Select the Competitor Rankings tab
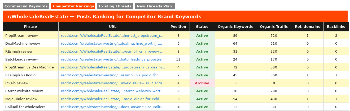The width and height of the screenshot is (350, 111). pyautogui.click(x=73, y=6)
